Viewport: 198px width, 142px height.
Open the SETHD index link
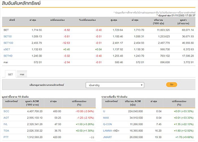8,56
